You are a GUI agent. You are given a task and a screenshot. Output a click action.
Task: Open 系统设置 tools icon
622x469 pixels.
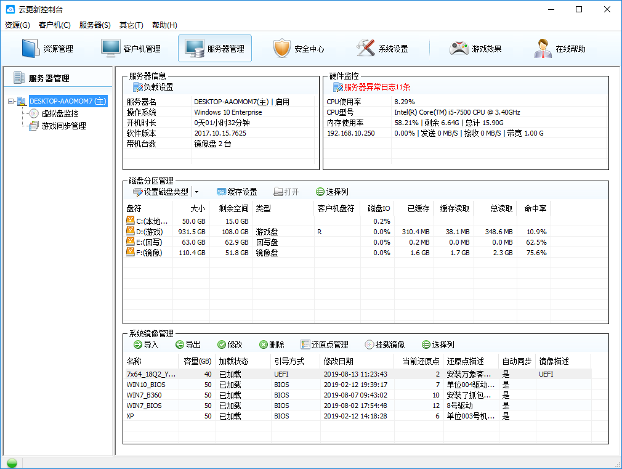(x=365, y=49)
